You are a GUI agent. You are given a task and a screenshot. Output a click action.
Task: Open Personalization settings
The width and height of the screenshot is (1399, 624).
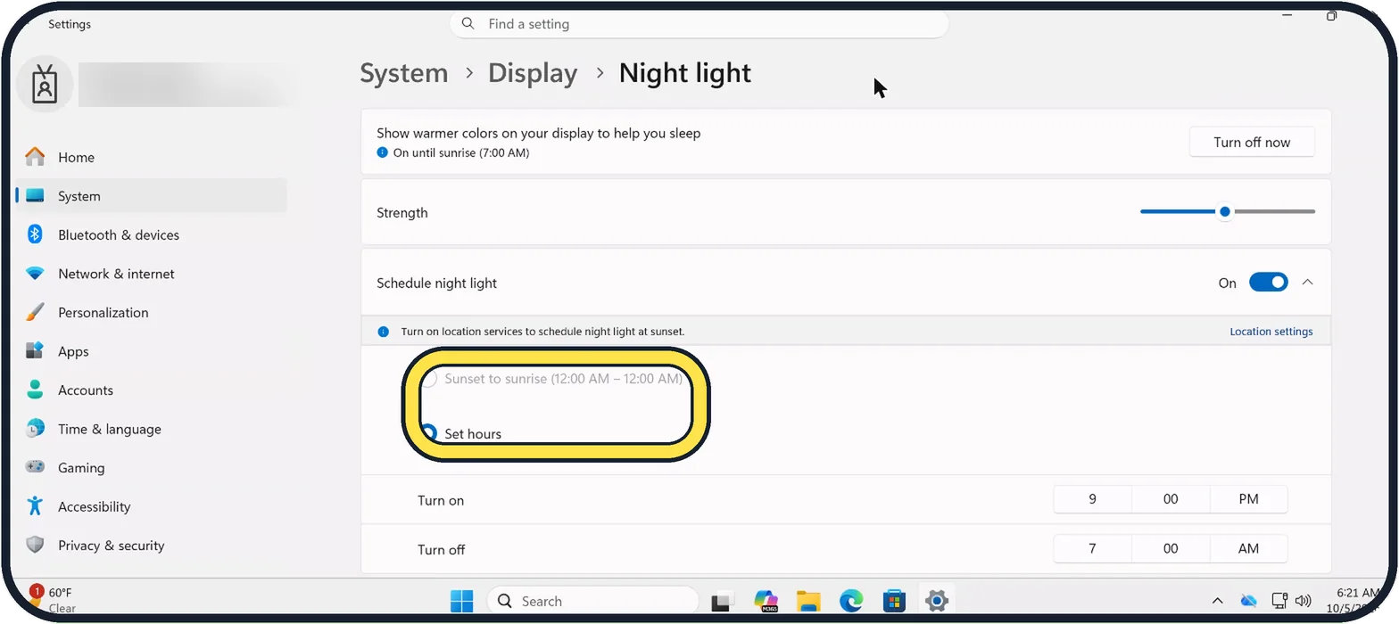[152, 312]
